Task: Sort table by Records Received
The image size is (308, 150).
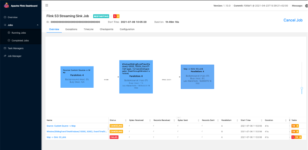Action: coord(174,120)
